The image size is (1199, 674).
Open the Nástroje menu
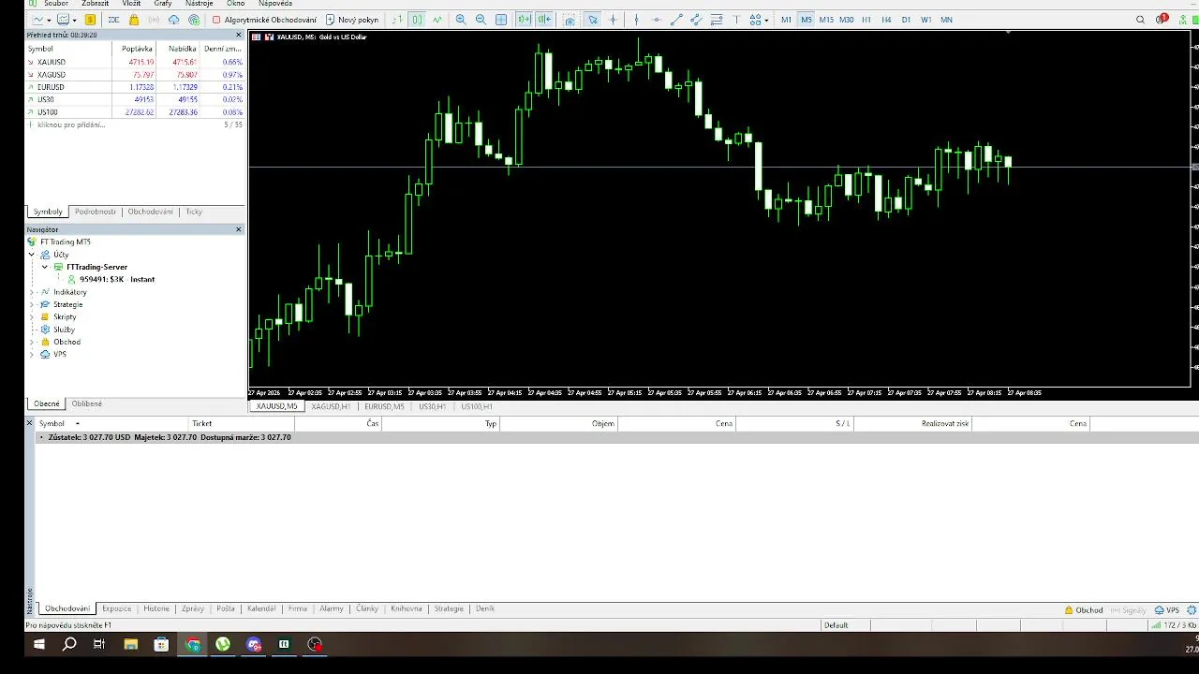(200, 4)
